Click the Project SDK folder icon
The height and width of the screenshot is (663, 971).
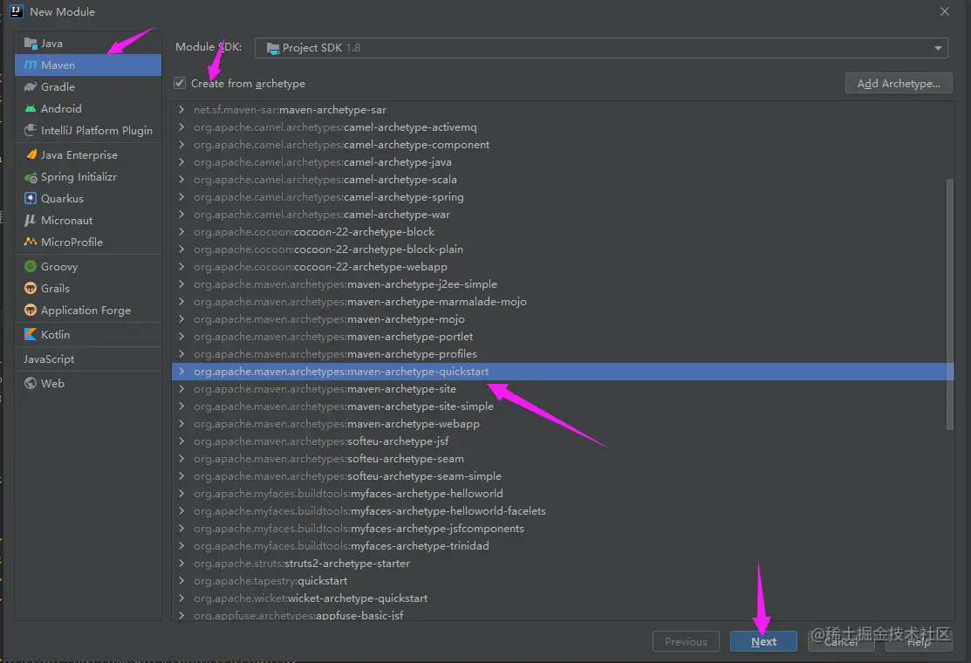click(272, 48)
